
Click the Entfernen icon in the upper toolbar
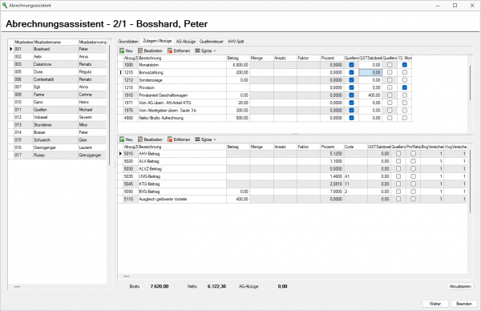coord(170,51)
